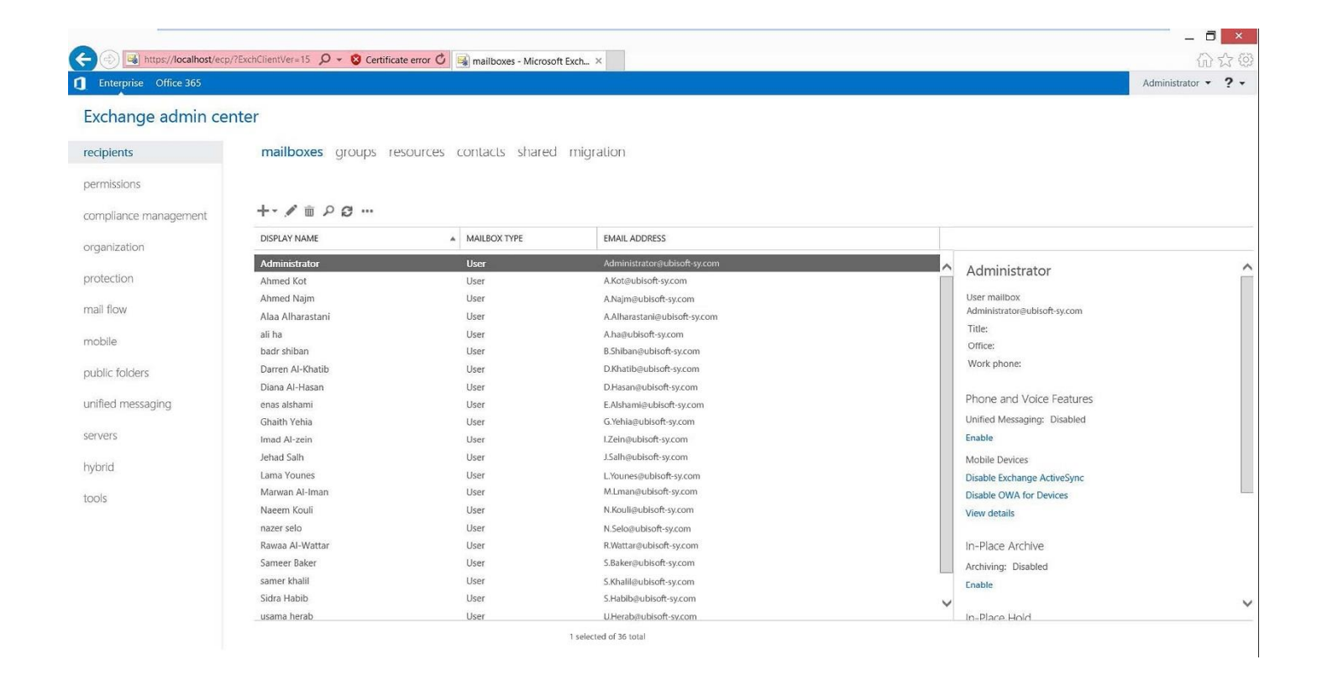Screen dimensions: 1317x691
Task: Click the Office logo icon in blue bar
Action: tap(80, 83)
